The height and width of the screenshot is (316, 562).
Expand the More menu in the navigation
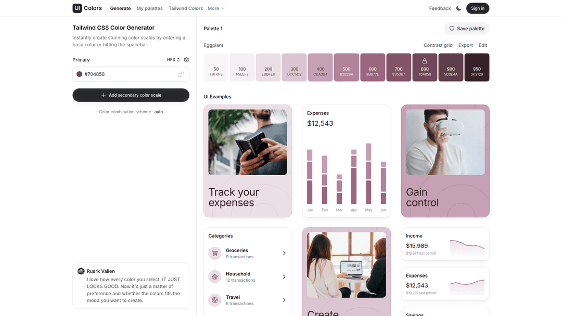[x=216, y=8]
